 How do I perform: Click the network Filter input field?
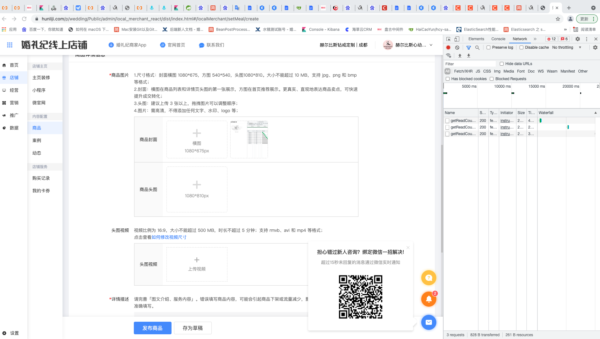[x=469, y=64]
